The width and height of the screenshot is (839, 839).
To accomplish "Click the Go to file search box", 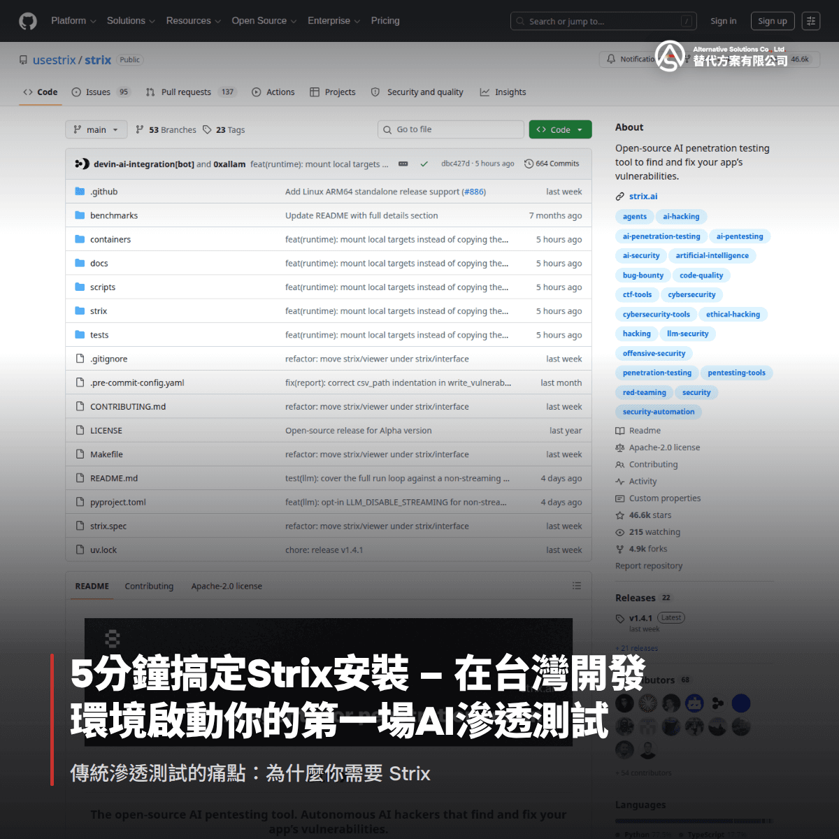I will 450,129.
